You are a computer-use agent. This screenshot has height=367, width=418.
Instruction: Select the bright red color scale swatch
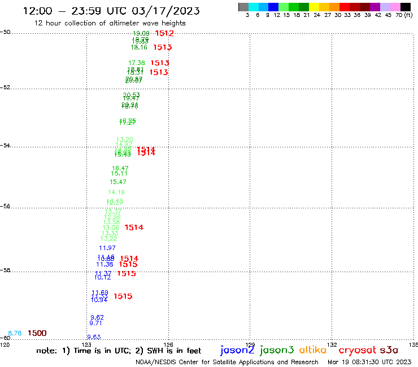click(x=345, y=7)
